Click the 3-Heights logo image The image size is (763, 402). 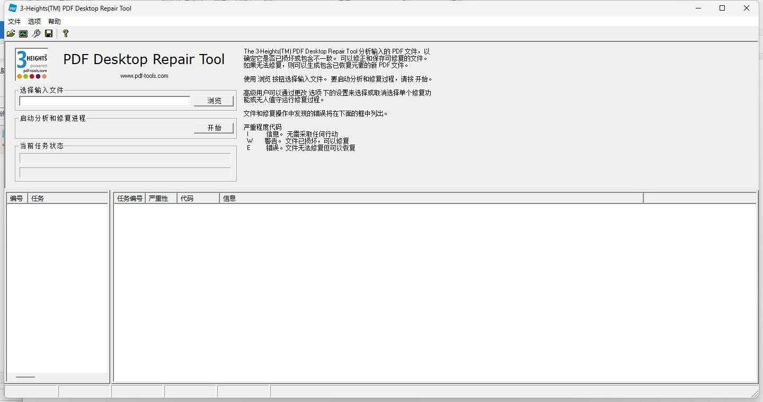tap(32, 64)
